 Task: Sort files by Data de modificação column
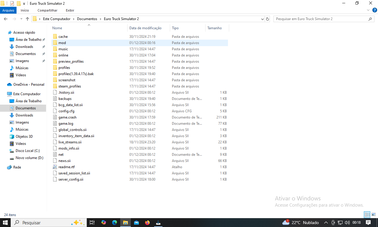(x=145, y=28)
